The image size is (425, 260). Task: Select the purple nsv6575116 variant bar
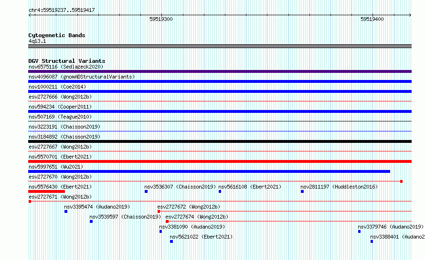(220, 71)
